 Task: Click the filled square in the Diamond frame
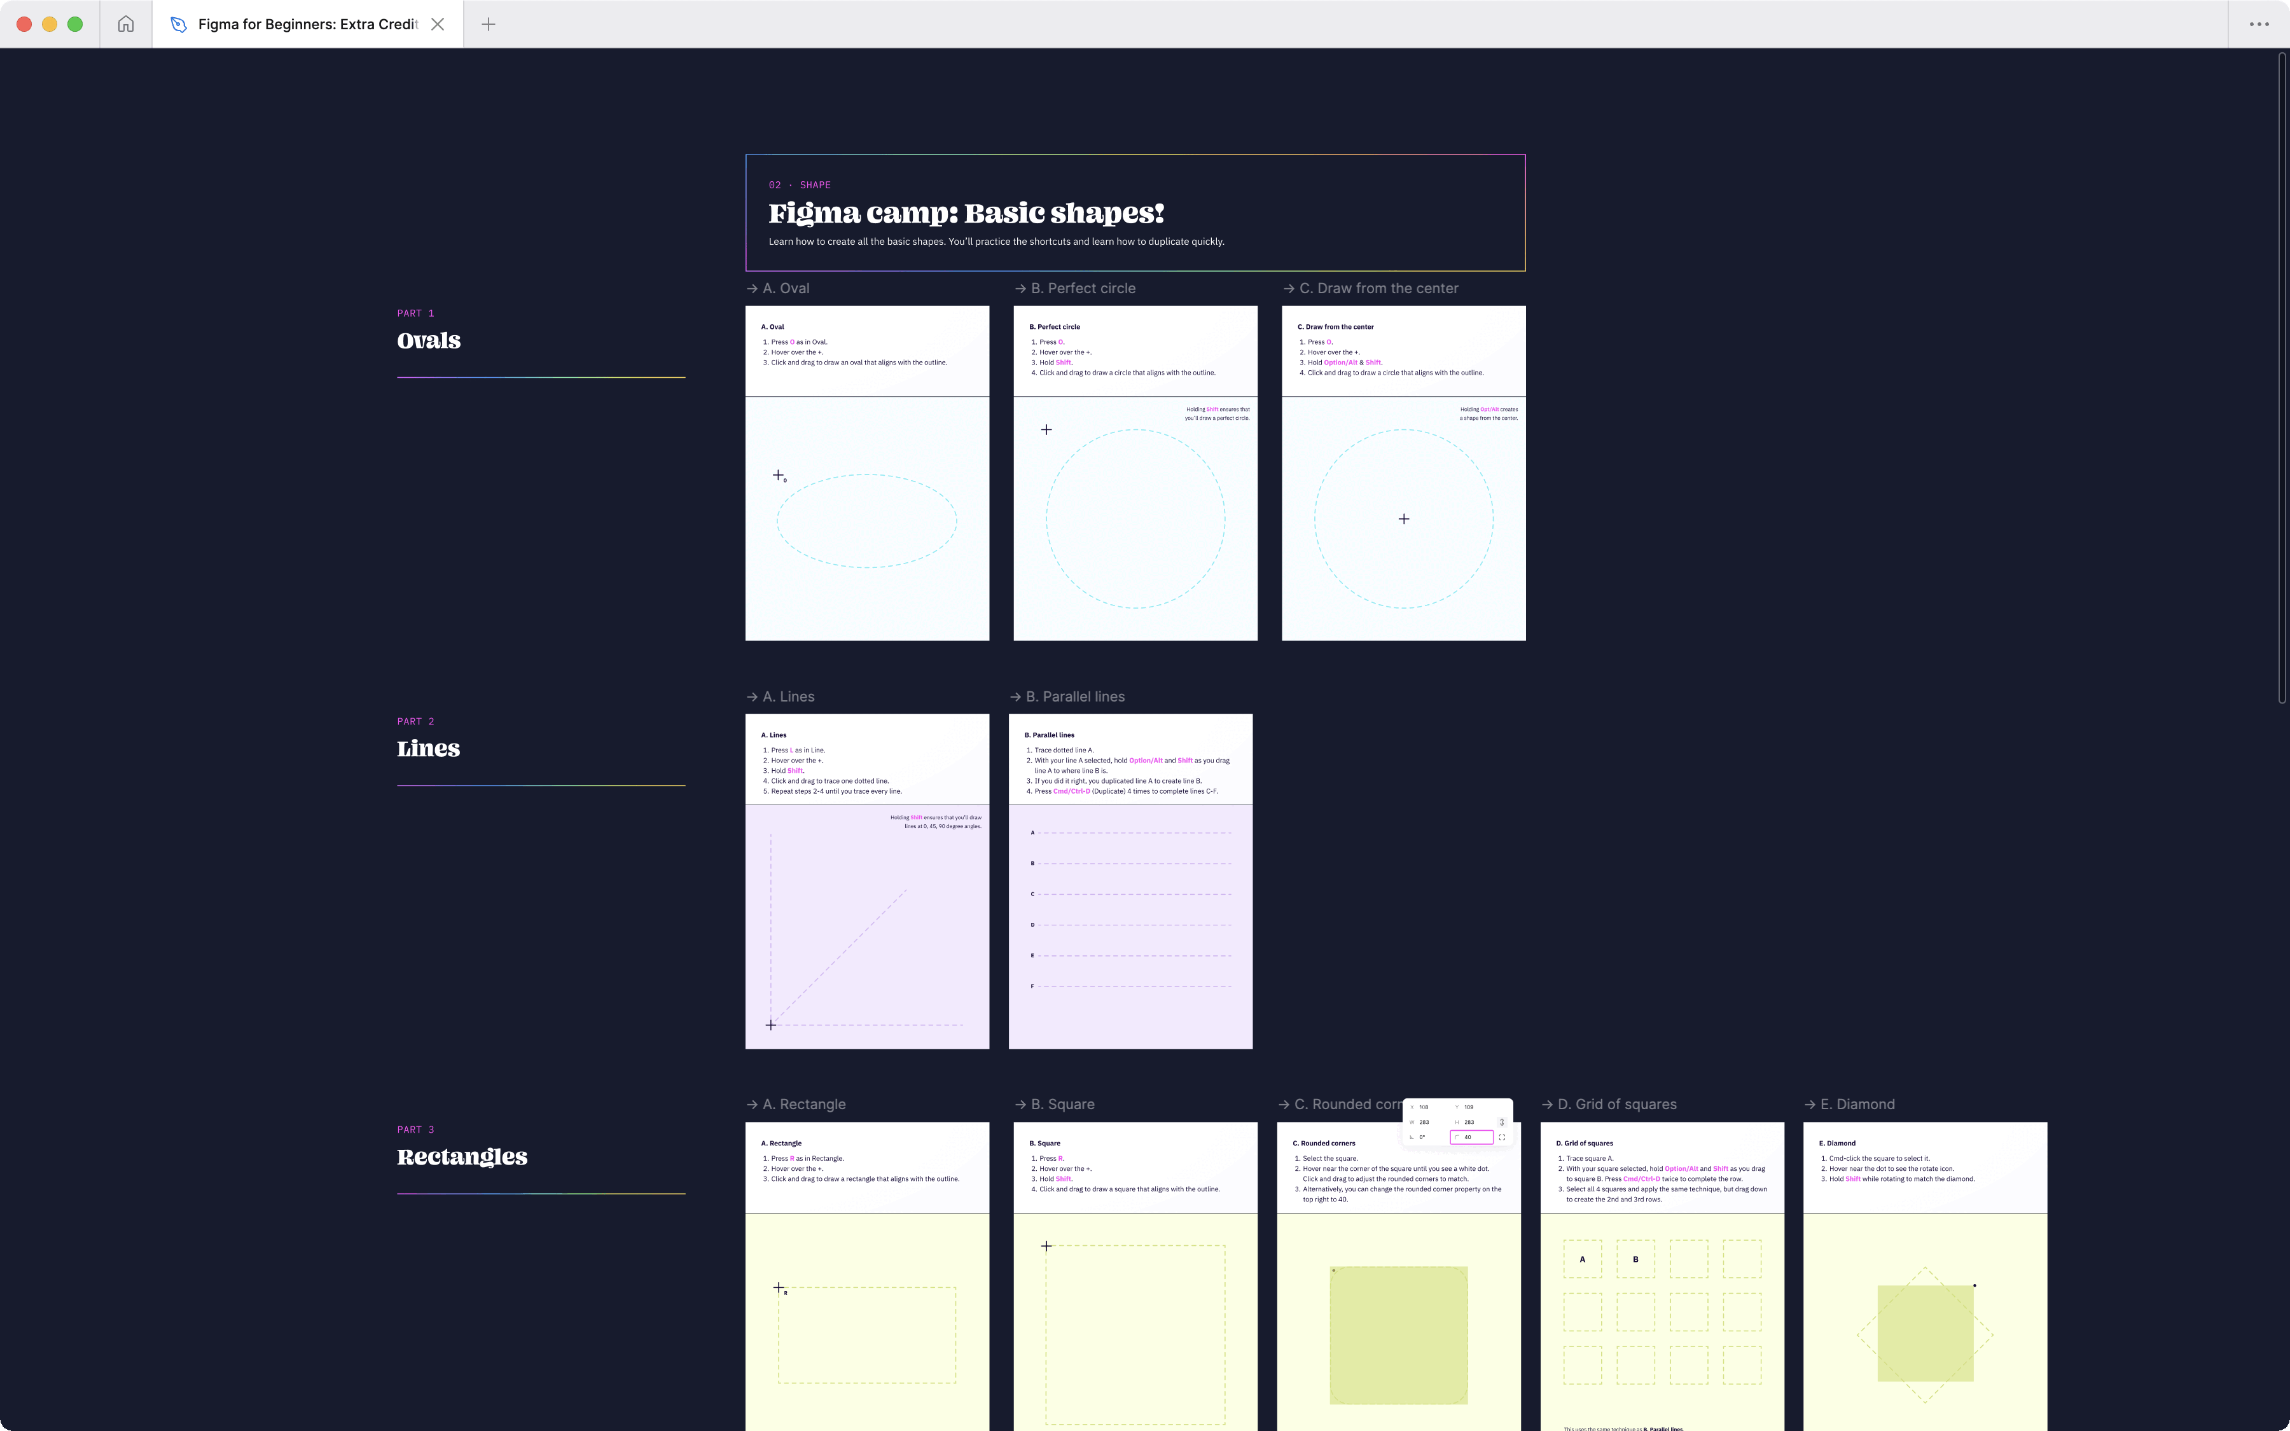point(1926,1332)
